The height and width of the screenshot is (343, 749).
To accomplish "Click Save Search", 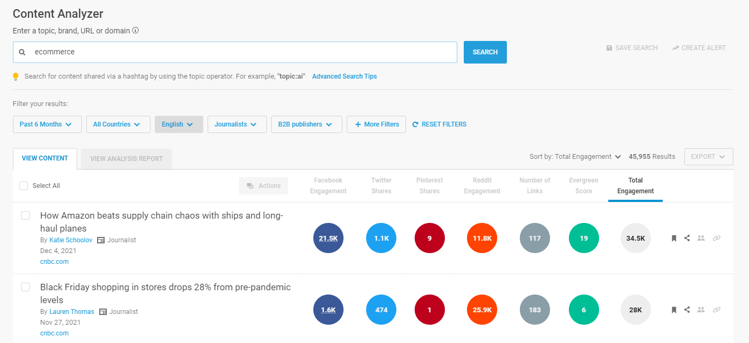I will coord(632,48).
